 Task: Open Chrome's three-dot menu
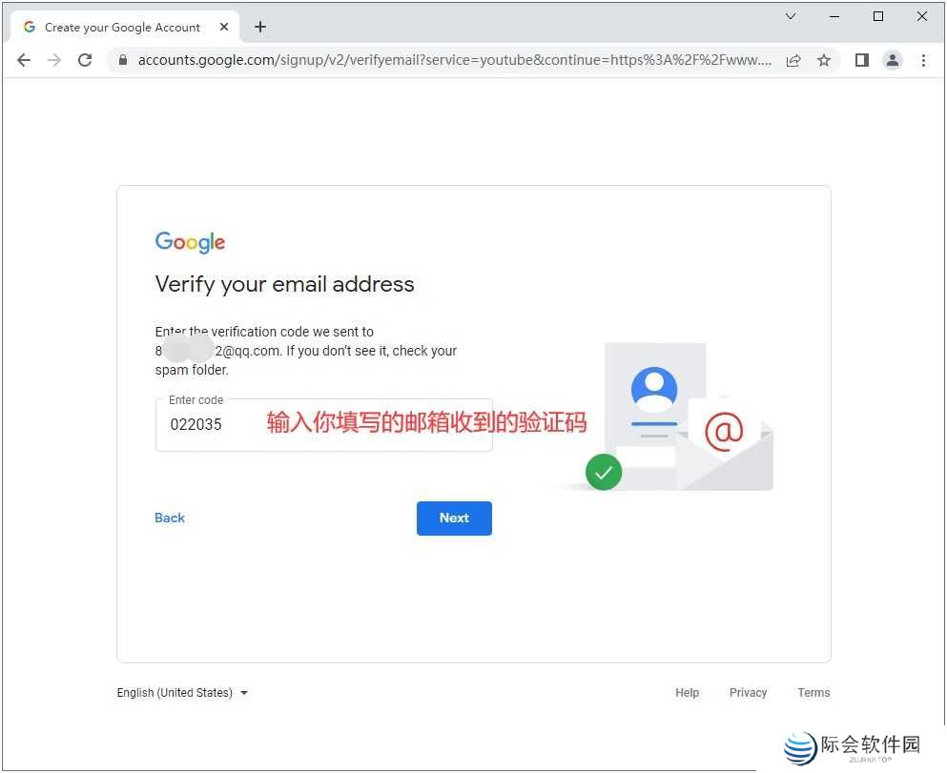pyautogui.click(x=923, y=60)
